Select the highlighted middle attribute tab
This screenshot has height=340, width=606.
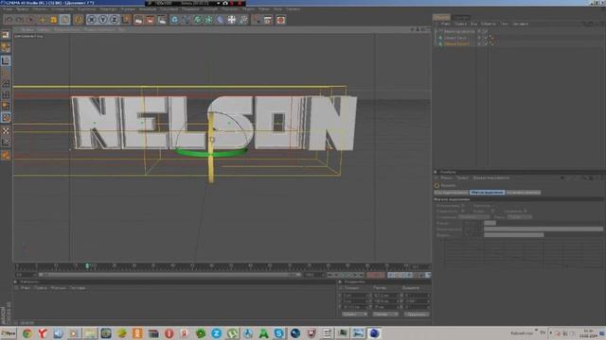(x=487, y=192)
